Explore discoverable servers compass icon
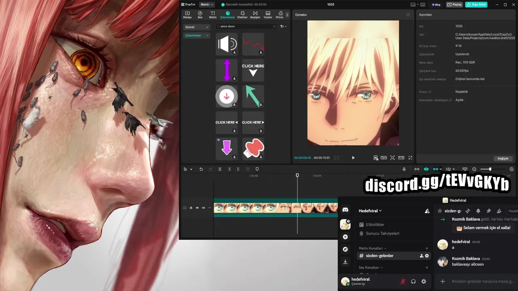This screenshot has height=291, width=518. [x=345, y=249]
